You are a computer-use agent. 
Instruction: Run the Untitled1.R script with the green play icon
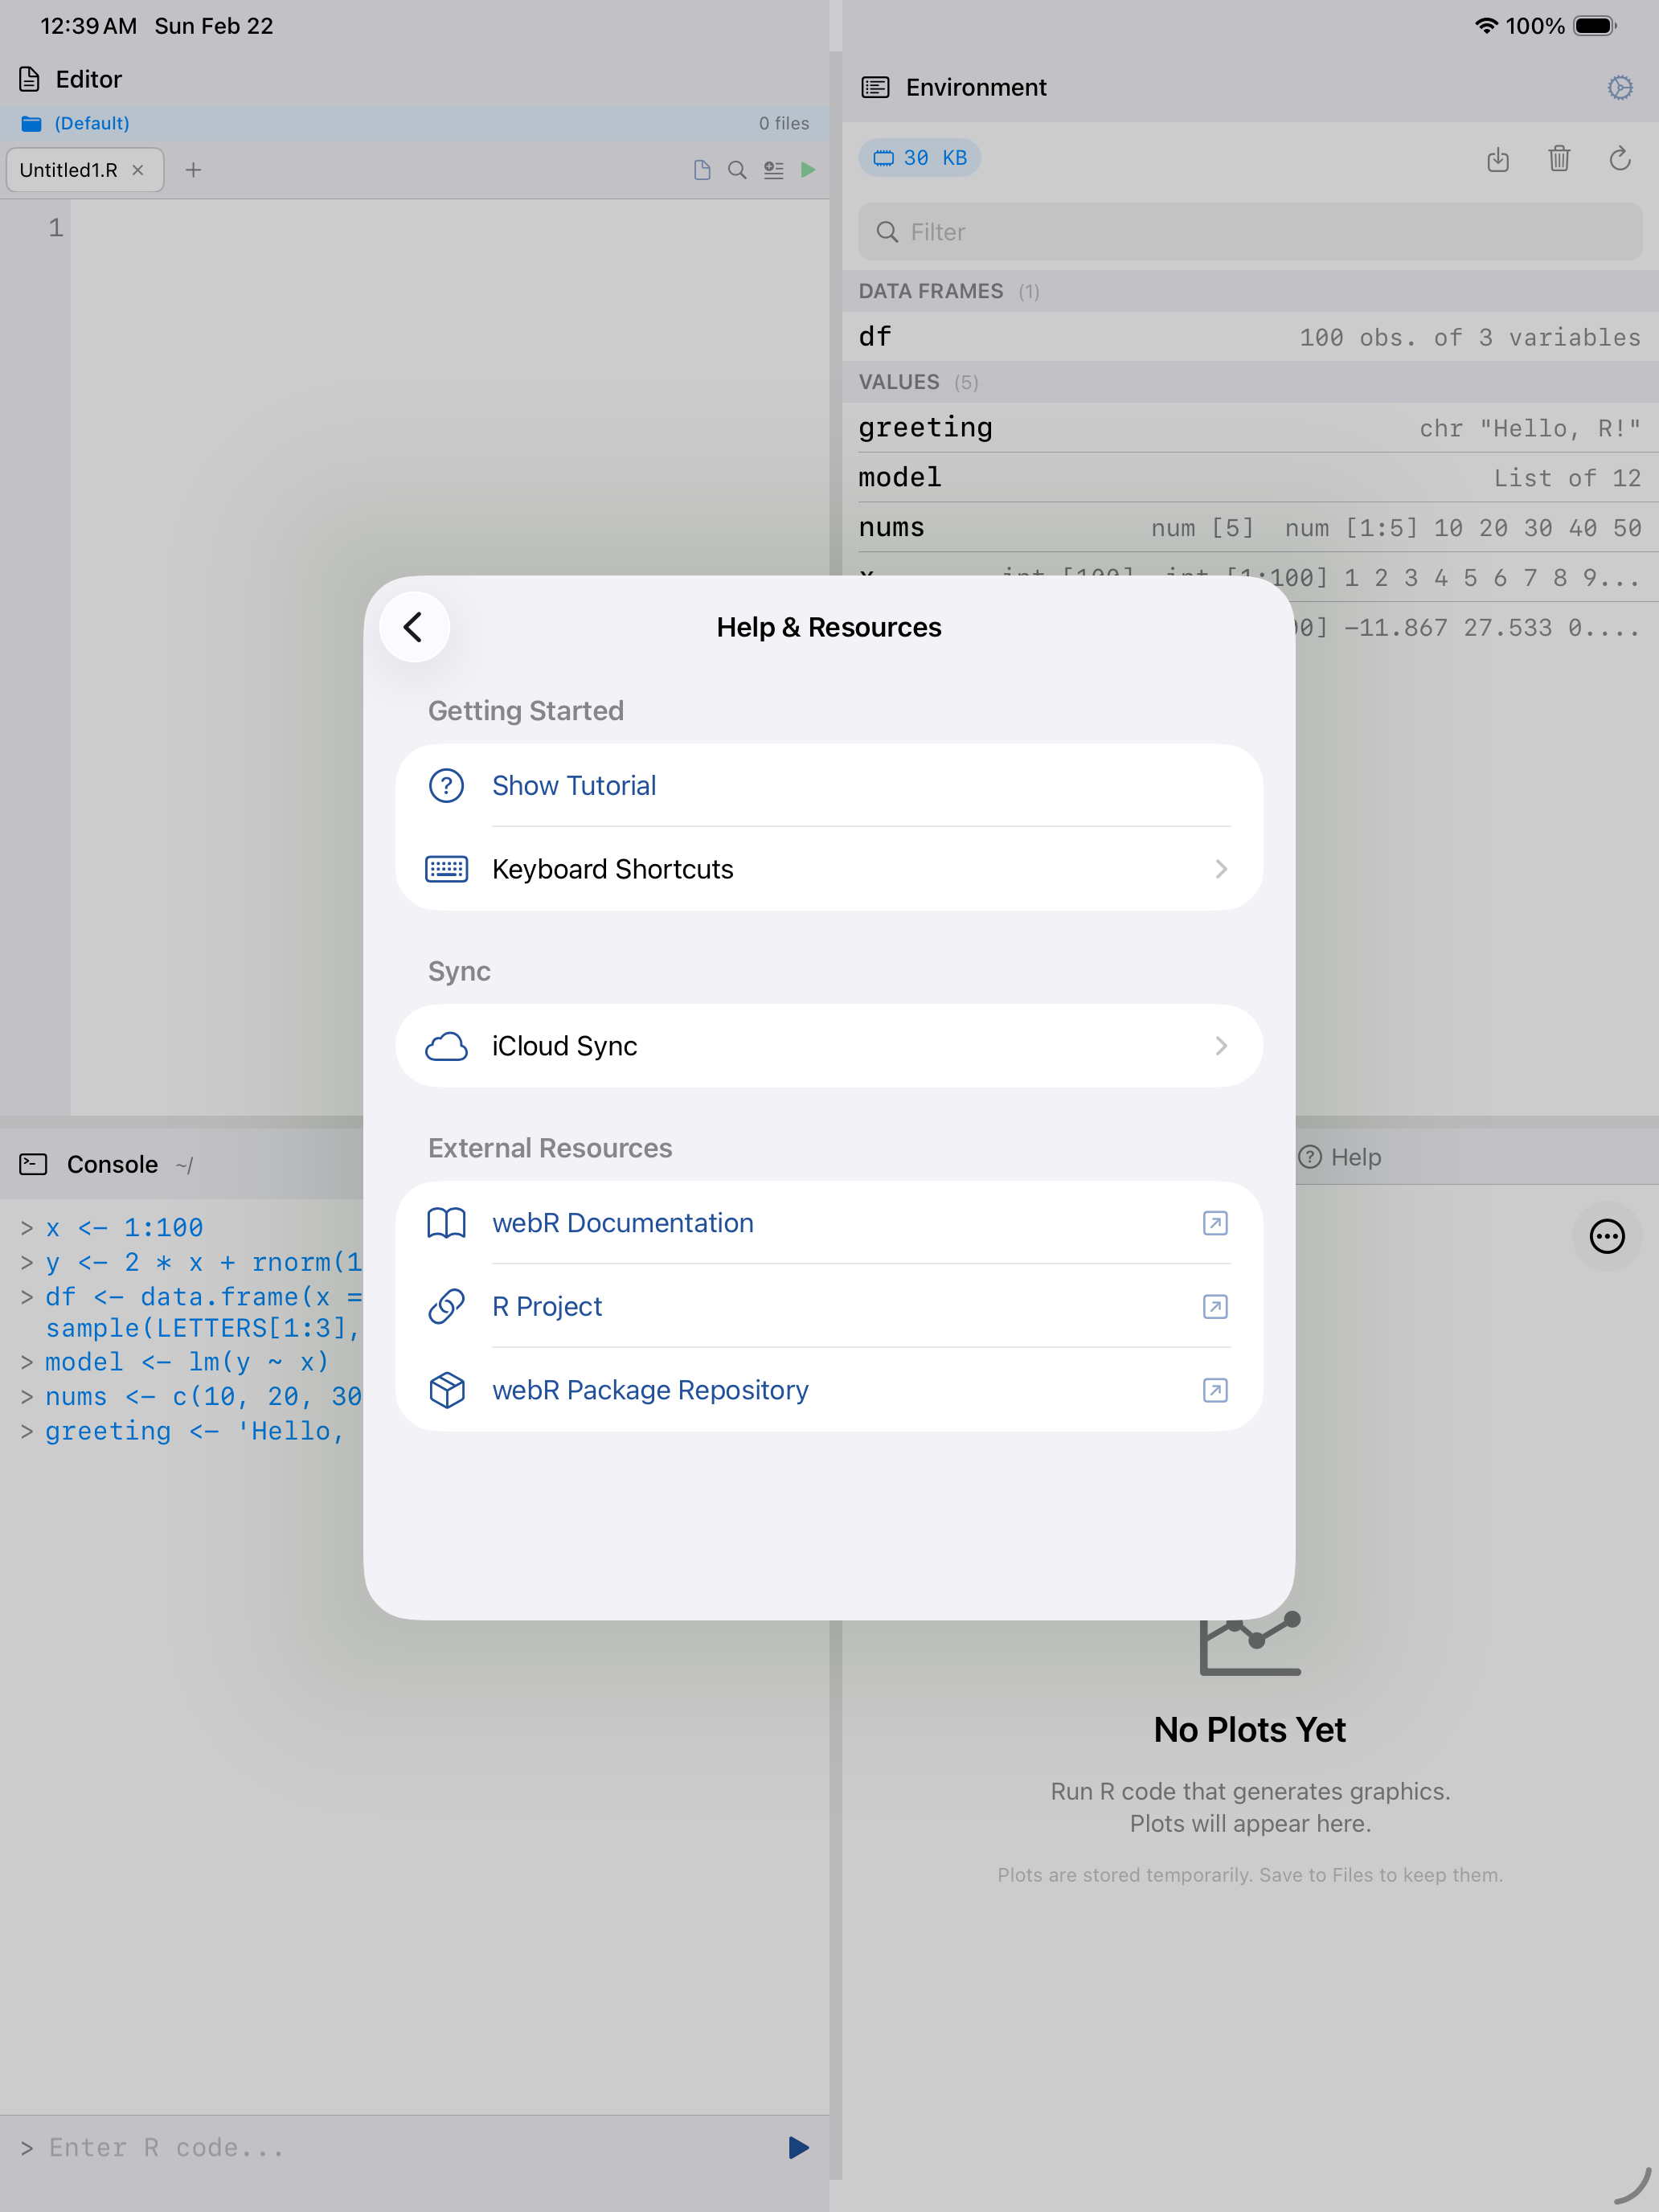808,170
